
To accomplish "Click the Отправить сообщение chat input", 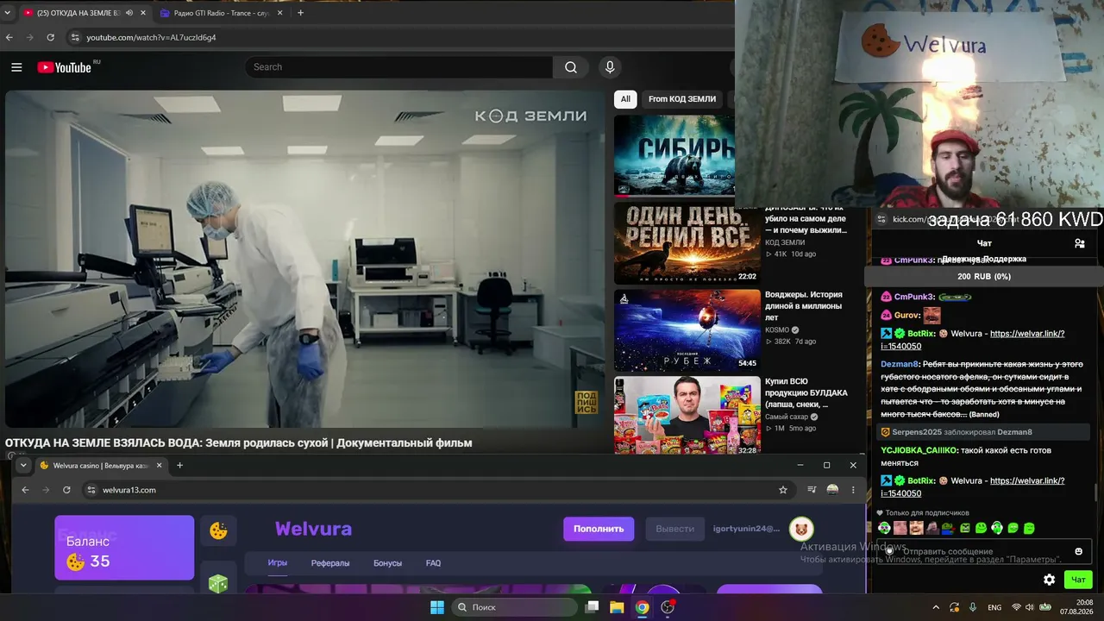I will (x=984, y=551).
